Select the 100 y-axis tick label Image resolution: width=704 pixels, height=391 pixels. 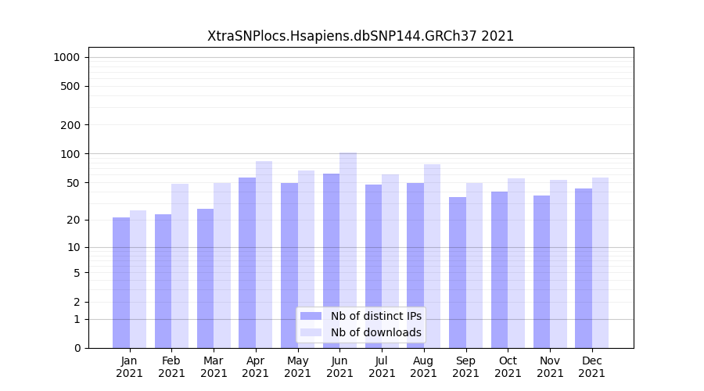pyautogui.click(x=70, y=154)
